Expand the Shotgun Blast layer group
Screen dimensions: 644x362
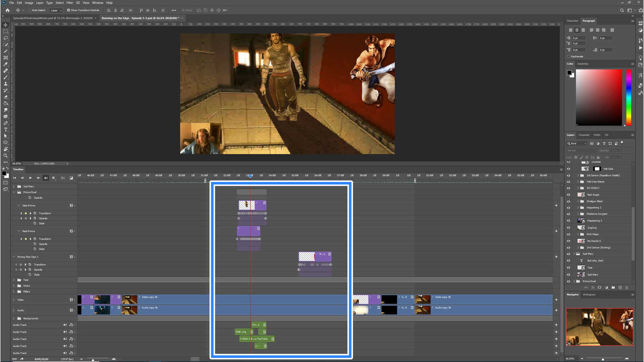point(578,201)
